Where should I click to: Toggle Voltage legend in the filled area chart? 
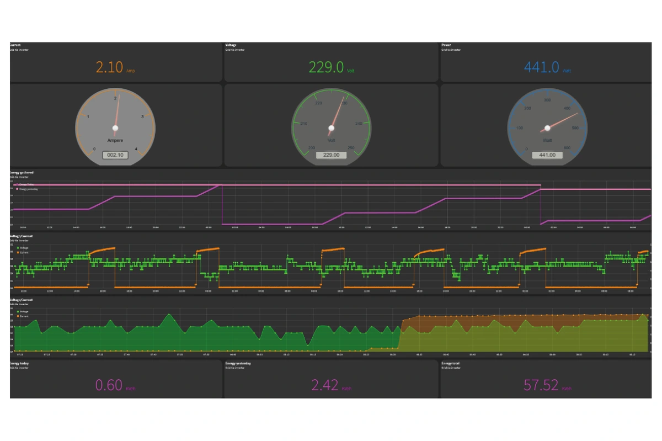[x=23, y=311]
